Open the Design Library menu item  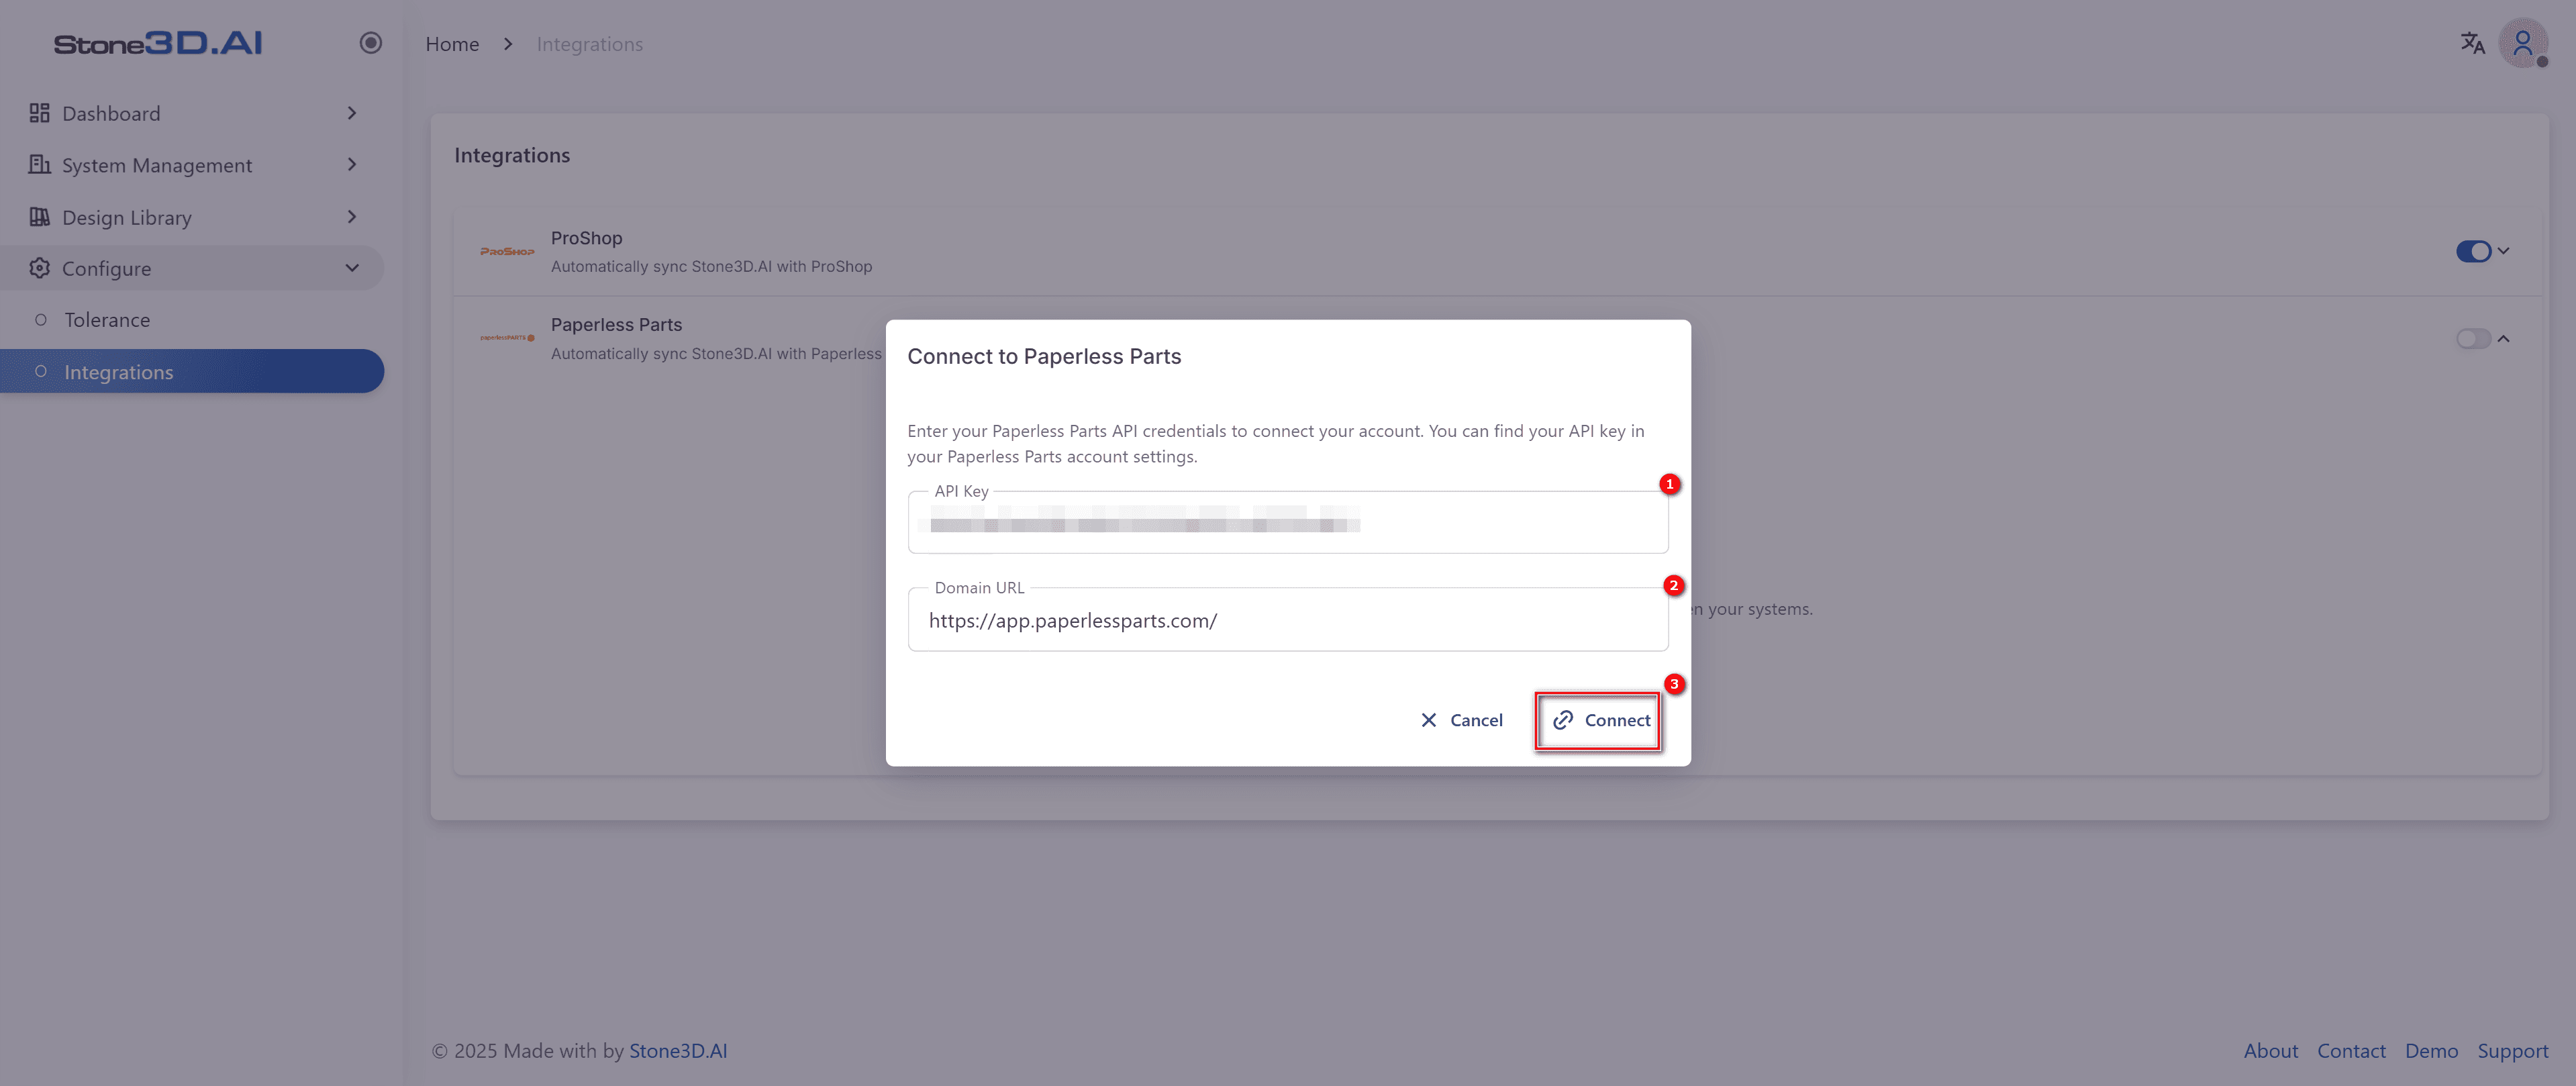pyautogui.click(x=192, y=217)
